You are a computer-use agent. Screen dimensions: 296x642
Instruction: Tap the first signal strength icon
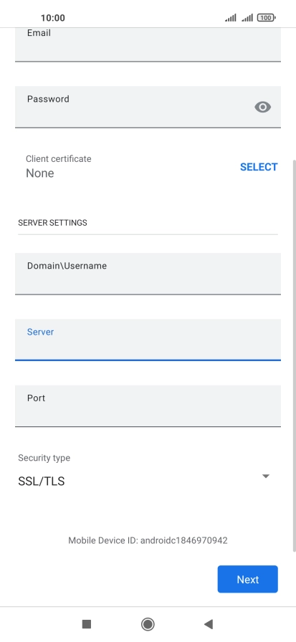(x=231, y=18)
